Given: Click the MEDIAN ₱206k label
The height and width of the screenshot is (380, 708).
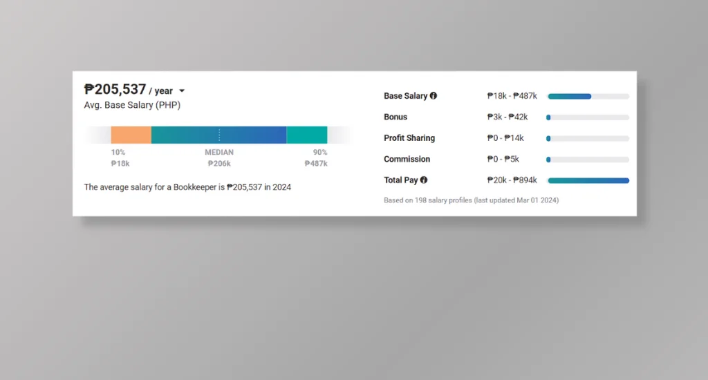Looking at the screenshot, I should point(219,158).
